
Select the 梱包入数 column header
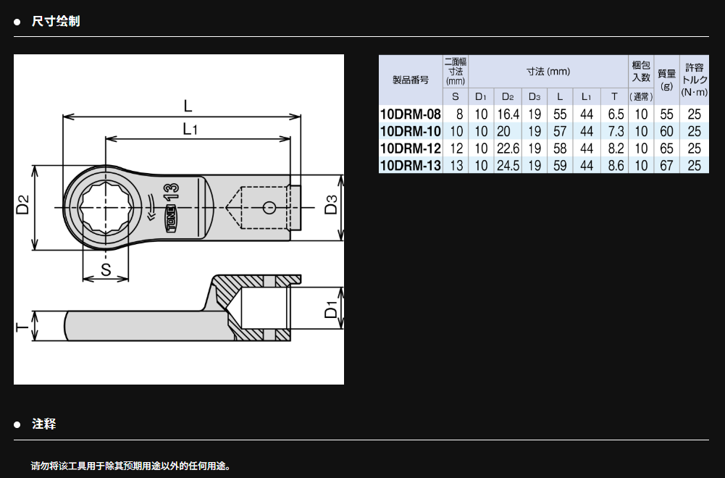click(641, 71)
